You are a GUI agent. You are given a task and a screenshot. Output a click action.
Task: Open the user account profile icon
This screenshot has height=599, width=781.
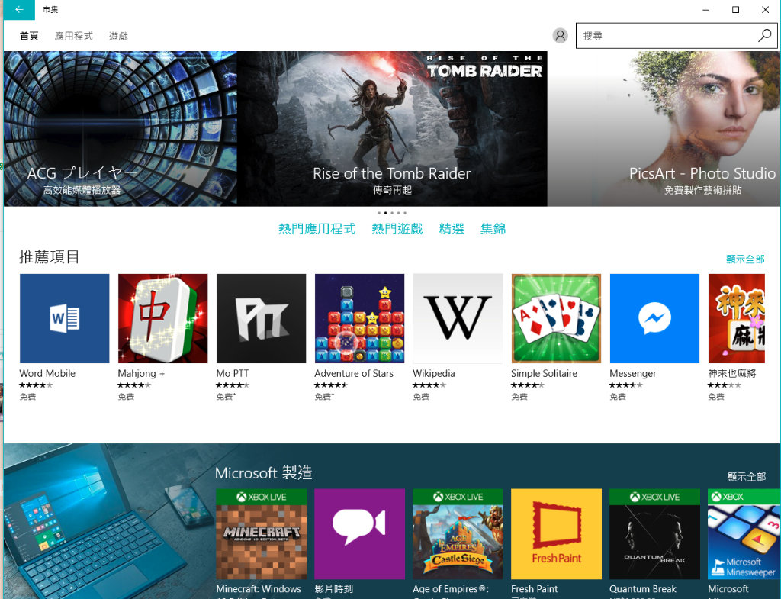pyautogui.click(x=560, y=36)
